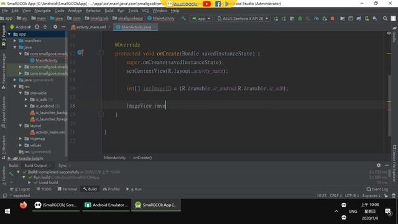Click the Search Everywhere magnifier icon
Viewport: 398px width, 224px height.
[x=385, y=19]
